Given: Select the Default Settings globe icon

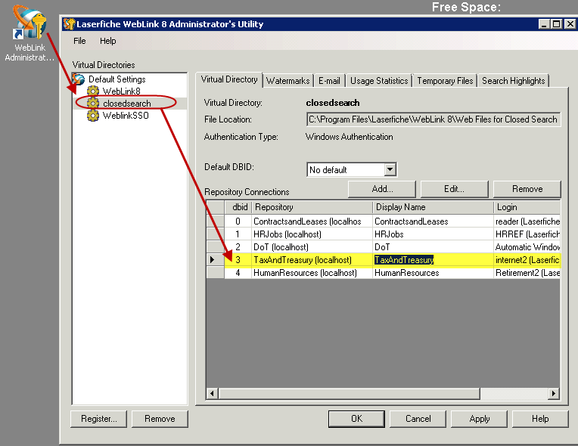Looking at the screenshot, I should 78,79.
